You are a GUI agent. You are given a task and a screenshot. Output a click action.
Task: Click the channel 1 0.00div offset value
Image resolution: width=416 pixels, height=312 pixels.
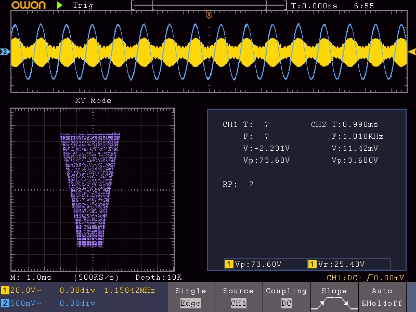77,290
